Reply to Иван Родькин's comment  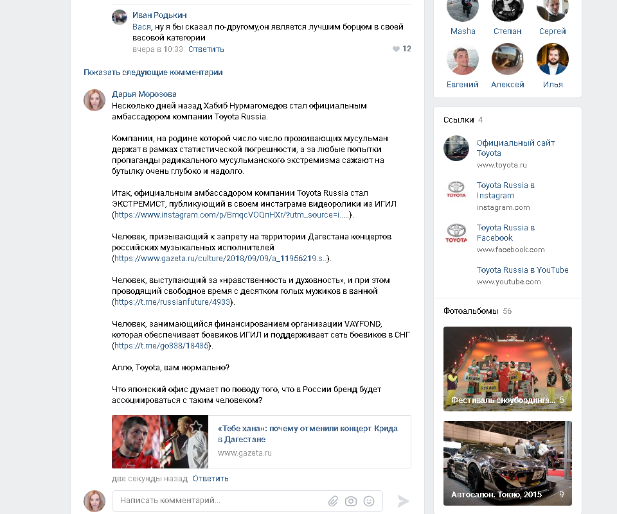pos(206,49)
